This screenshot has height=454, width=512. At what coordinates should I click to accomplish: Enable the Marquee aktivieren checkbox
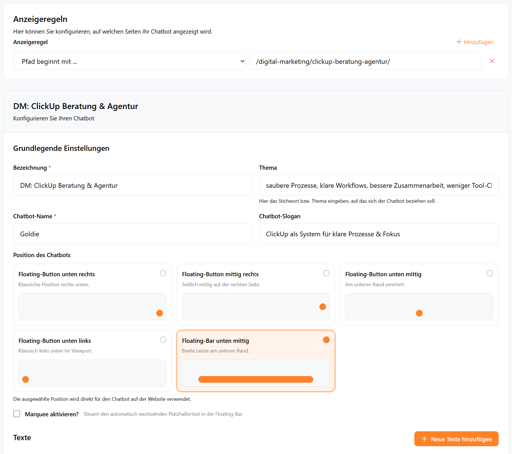pyautogui.click(x=17, y=414)
